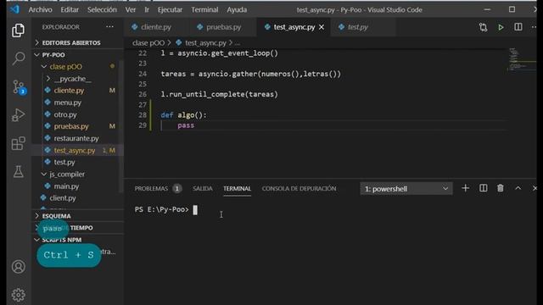
Task: Expand the __pycache__ folder
Action: pos(72,79)
